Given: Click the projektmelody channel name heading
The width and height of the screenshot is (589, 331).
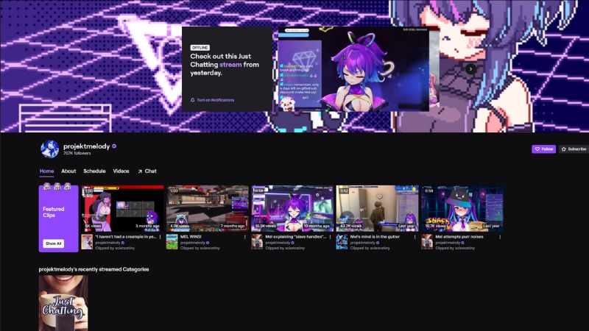Looking at the screenshot, I should pos(86,146).
